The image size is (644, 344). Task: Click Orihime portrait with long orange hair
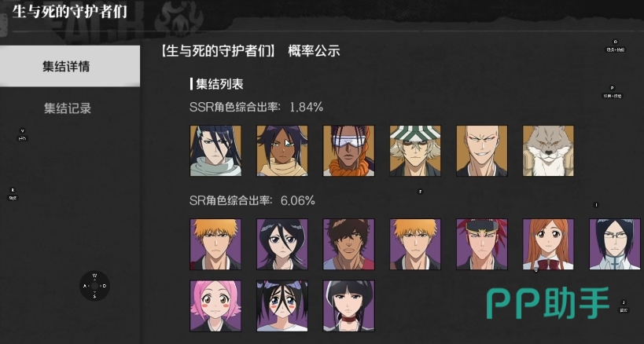(548, 244)
